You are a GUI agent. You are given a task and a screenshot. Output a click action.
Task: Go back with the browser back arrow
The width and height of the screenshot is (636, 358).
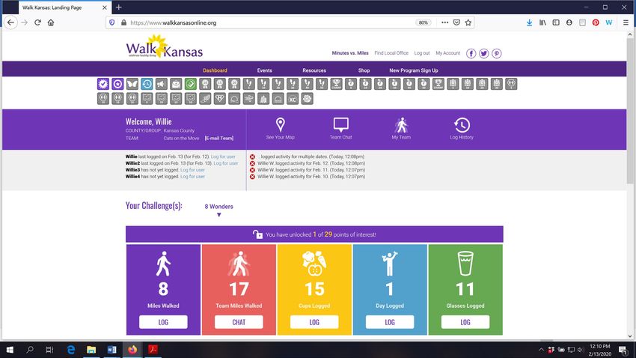tap(11, 22)
